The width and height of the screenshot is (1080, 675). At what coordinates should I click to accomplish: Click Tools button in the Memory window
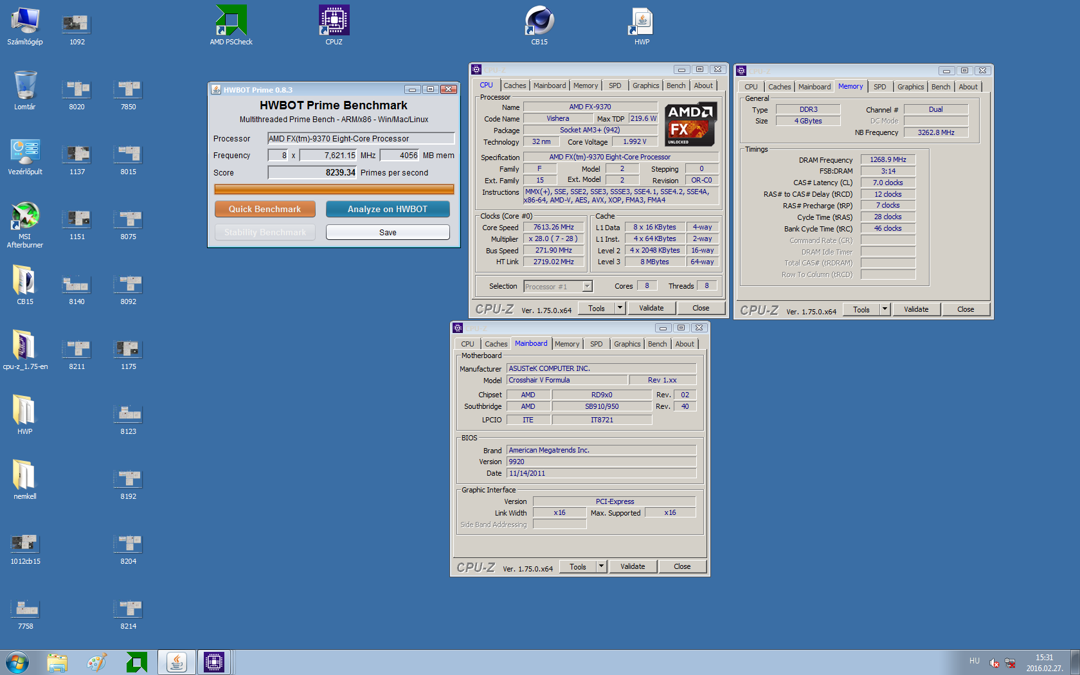(861, 309)
